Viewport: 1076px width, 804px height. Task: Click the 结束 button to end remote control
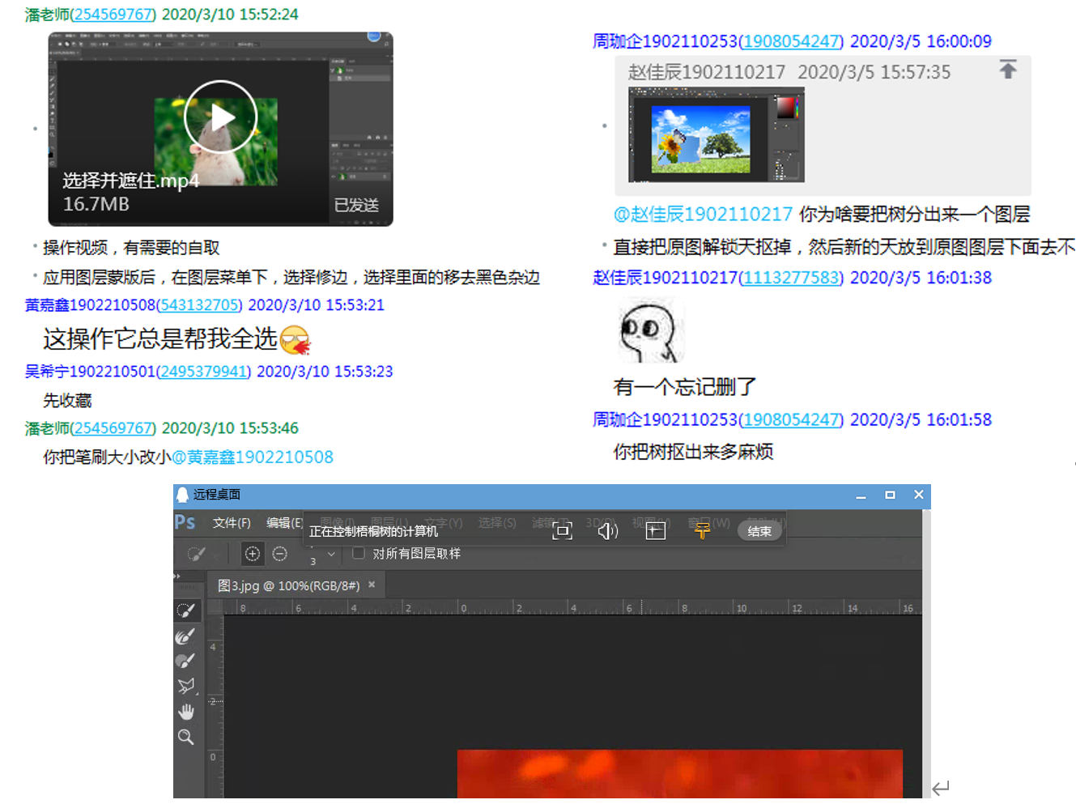point(759,531)
